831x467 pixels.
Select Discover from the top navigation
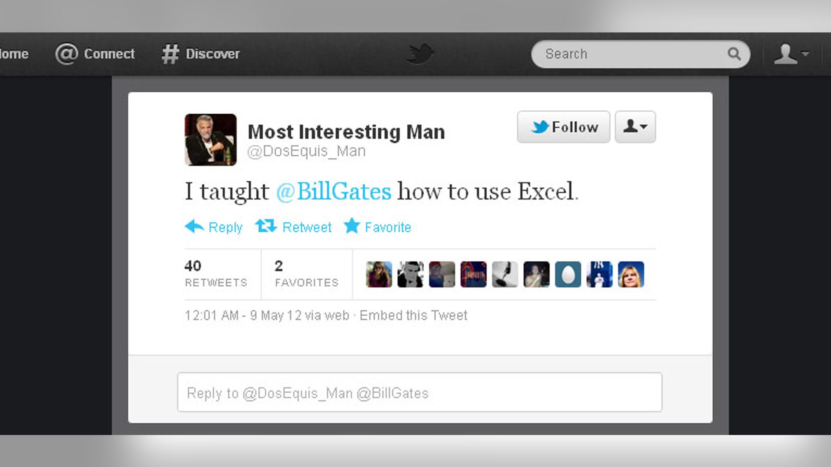coord(202,53)
